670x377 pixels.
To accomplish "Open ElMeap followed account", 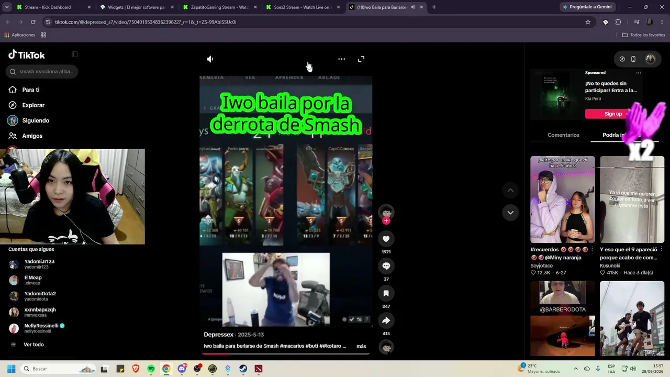I will pos(32,280).
